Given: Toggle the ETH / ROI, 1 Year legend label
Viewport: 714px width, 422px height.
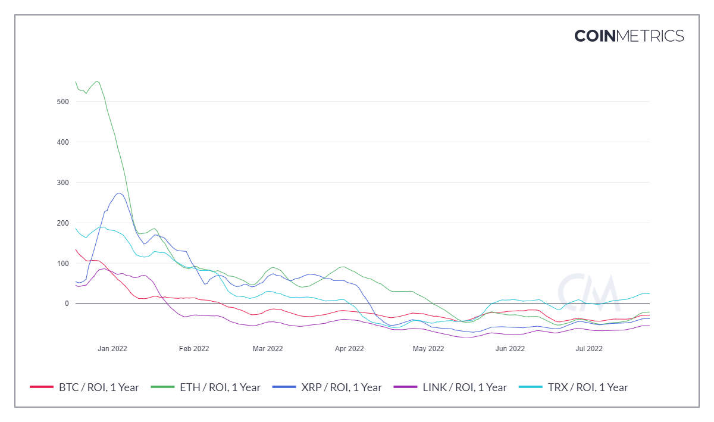Looking at the screenshot, I should 220,387.
